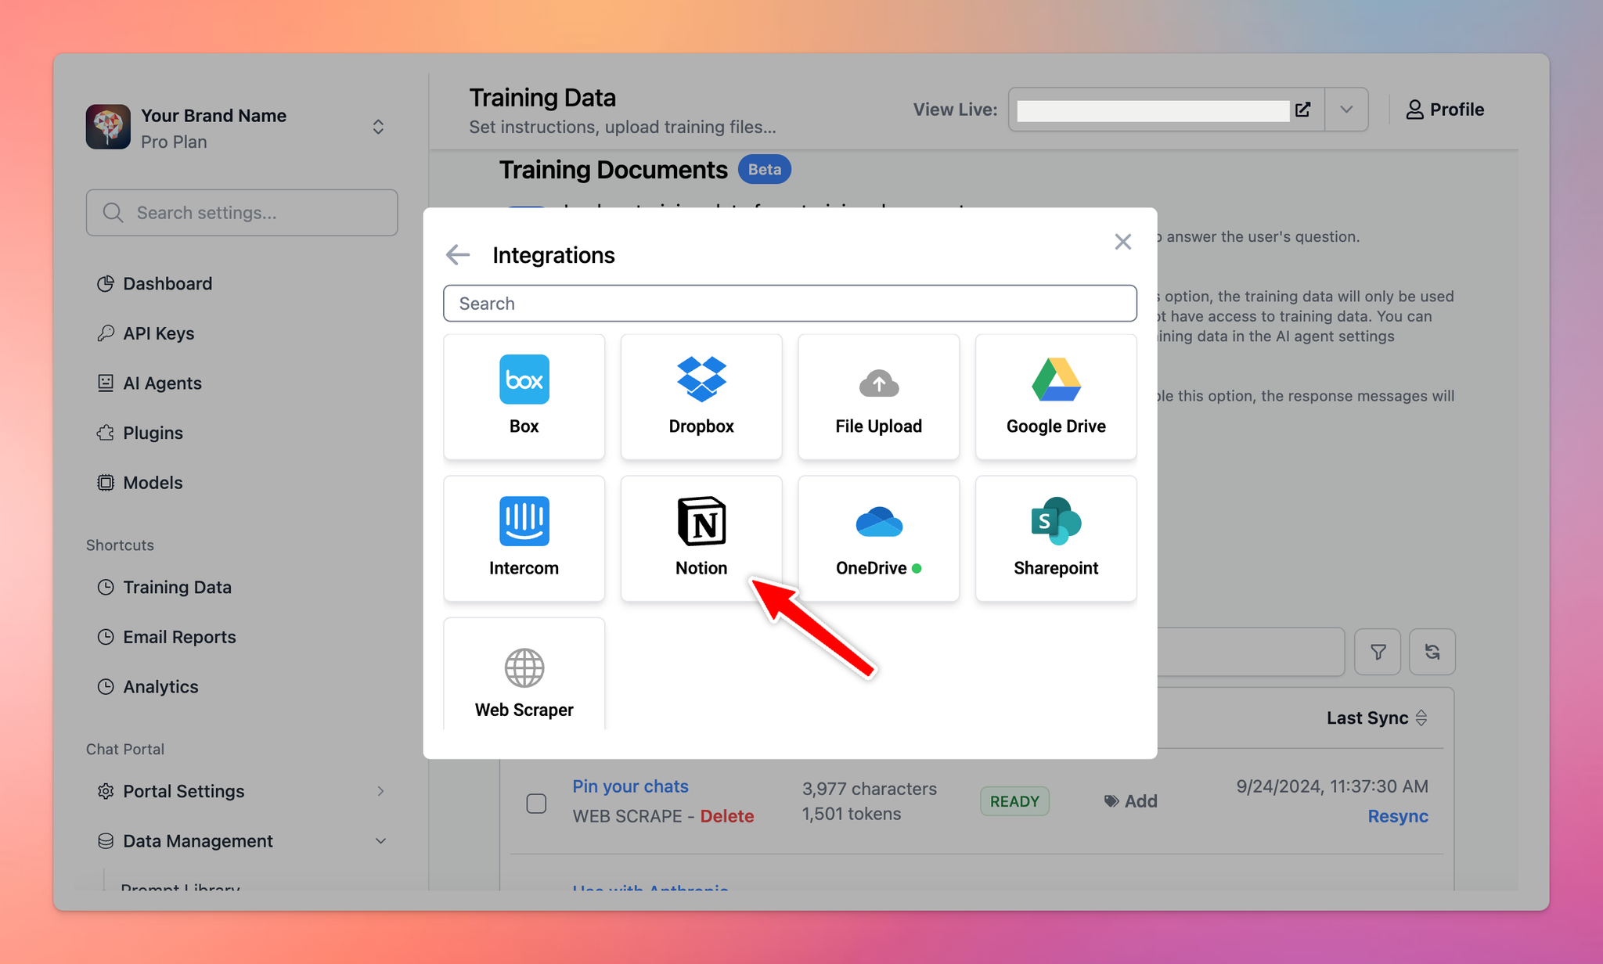Open the View Live dropdown arrow
This screenshot has height=964, width=1603.
[1346, 110]
